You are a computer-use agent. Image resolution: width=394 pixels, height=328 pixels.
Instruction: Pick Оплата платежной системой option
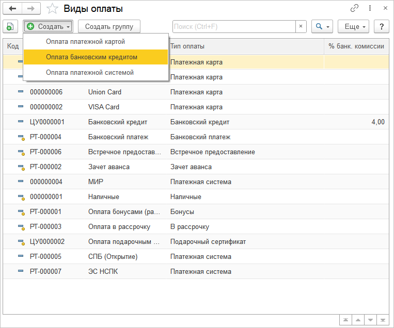pos(90,72)
